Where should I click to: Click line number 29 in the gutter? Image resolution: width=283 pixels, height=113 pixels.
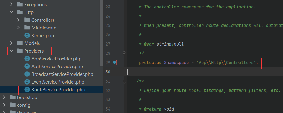click(x=108, y=63)
